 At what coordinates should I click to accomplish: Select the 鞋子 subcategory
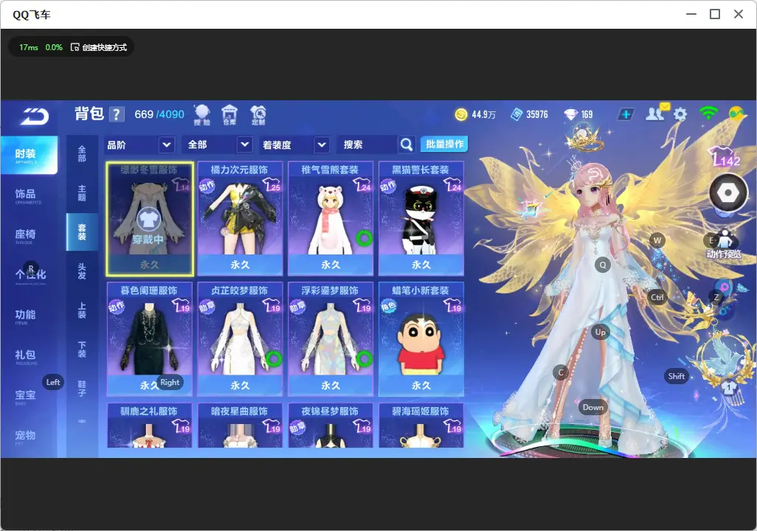point(82,389)
